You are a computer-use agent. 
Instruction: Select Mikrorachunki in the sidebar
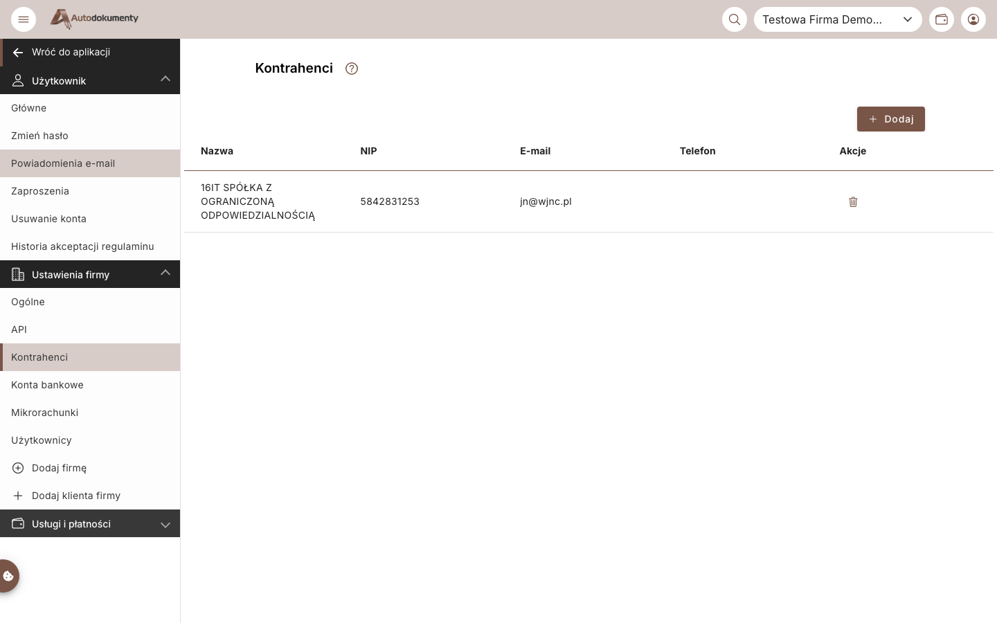pos(90,413)
